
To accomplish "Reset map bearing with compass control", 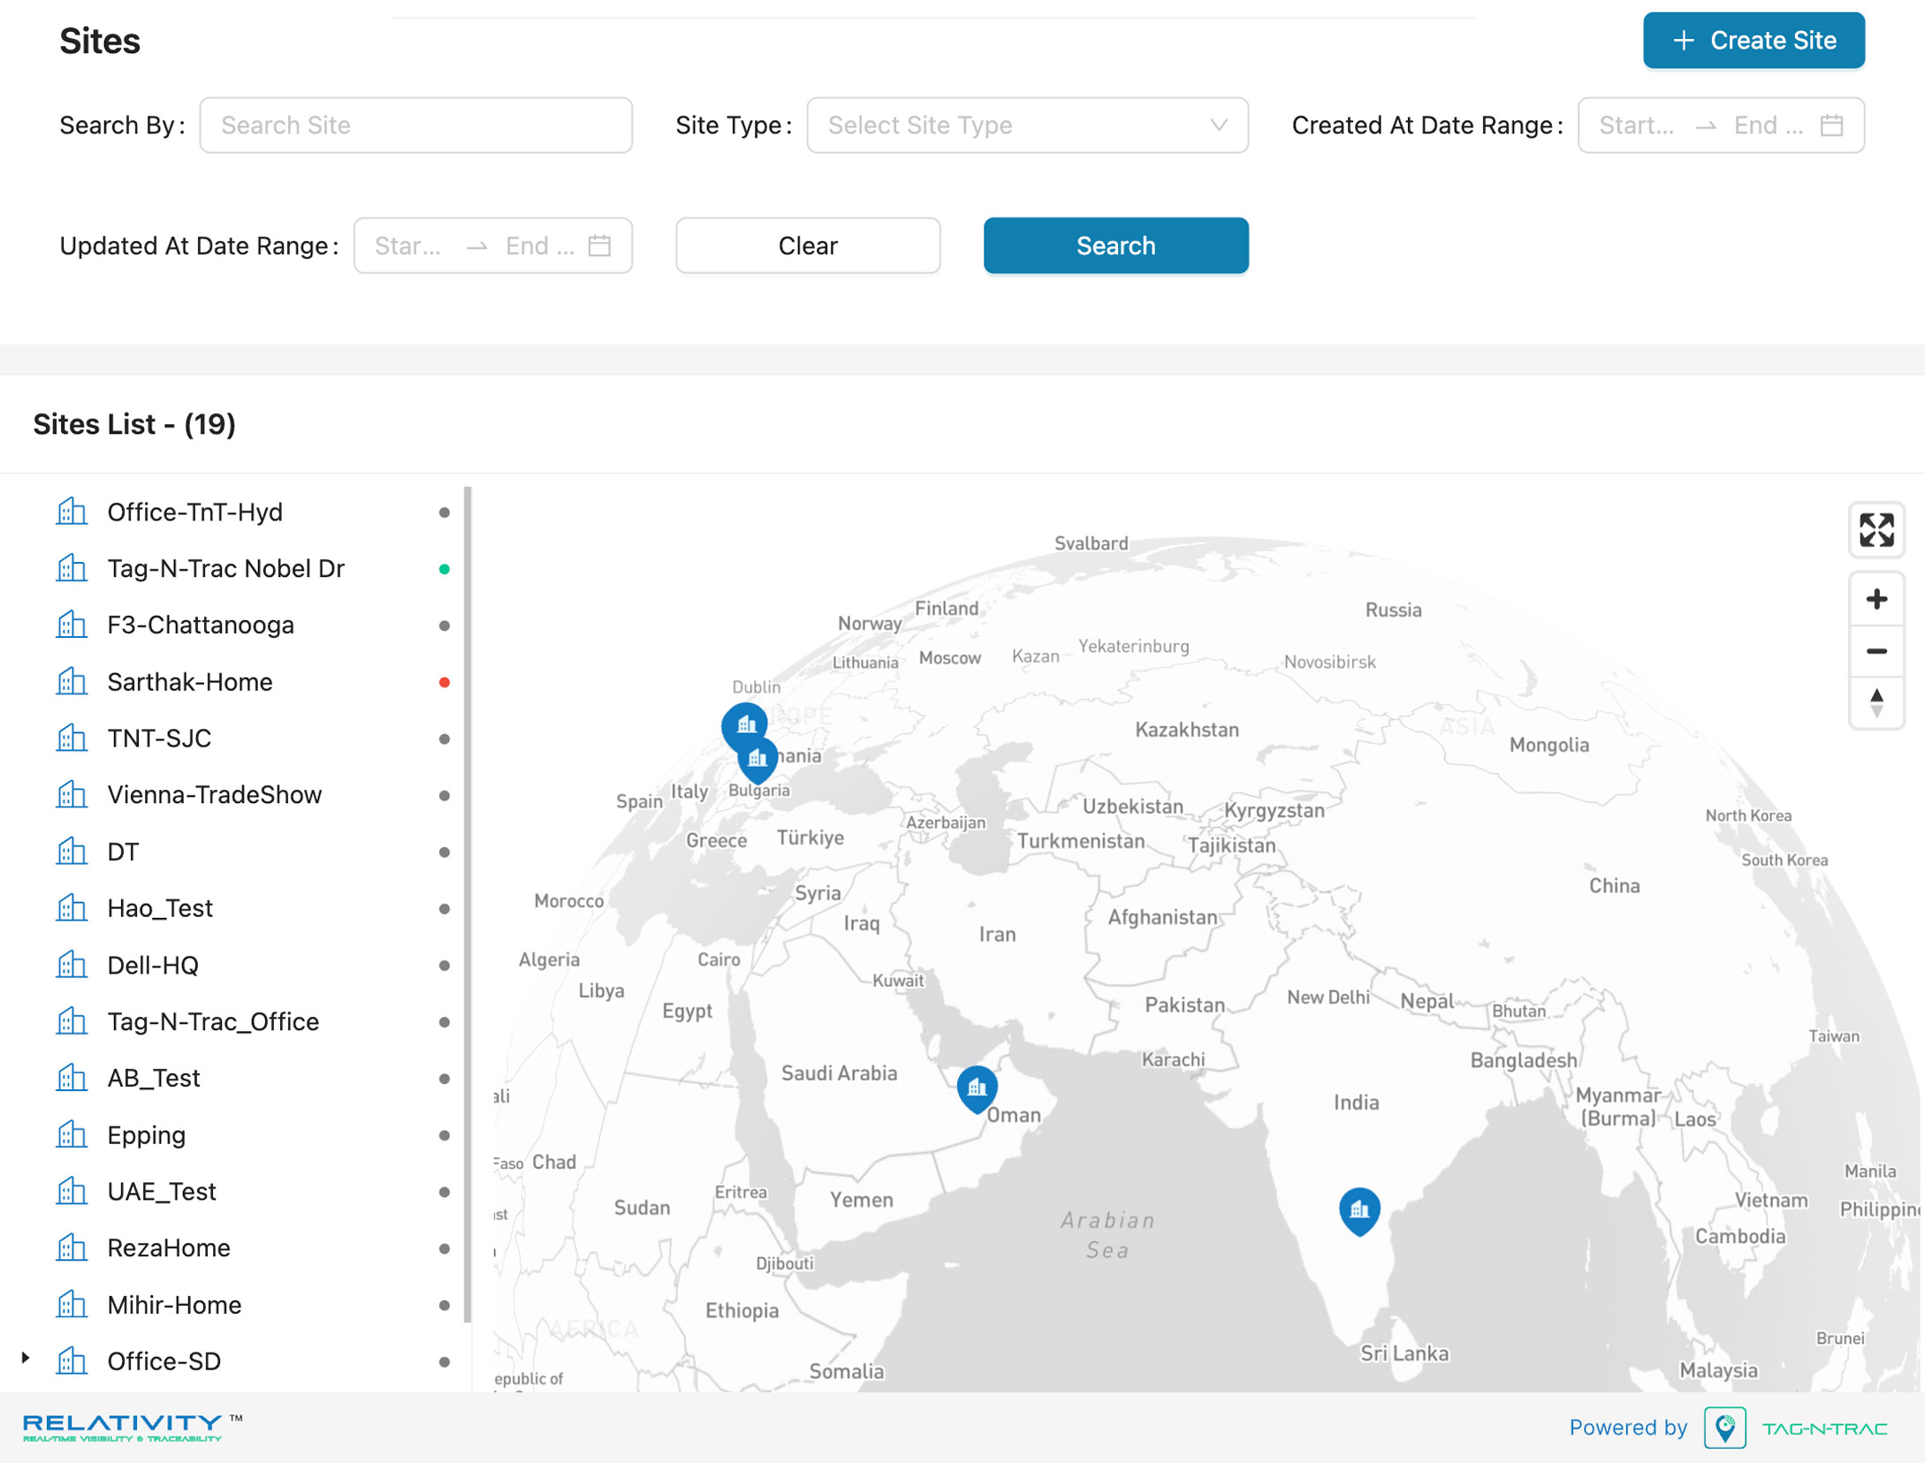I will pos(1876,703).
